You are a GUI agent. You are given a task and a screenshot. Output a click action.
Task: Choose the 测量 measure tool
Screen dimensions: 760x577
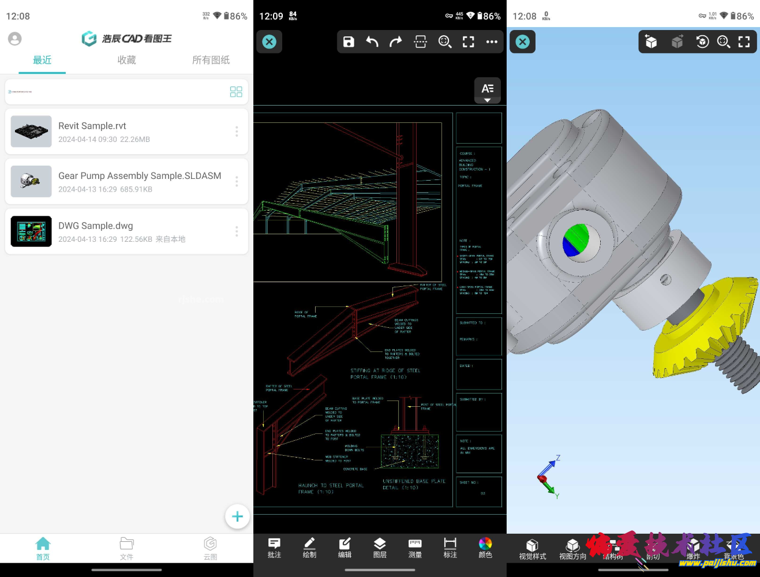tap(415, 548)
